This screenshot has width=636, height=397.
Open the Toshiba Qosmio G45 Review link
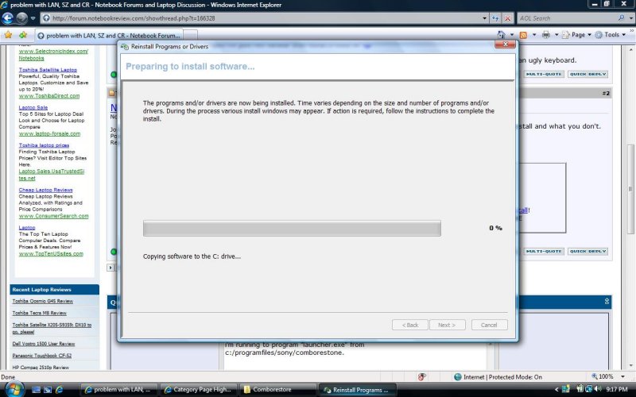(x=43, y=302)
